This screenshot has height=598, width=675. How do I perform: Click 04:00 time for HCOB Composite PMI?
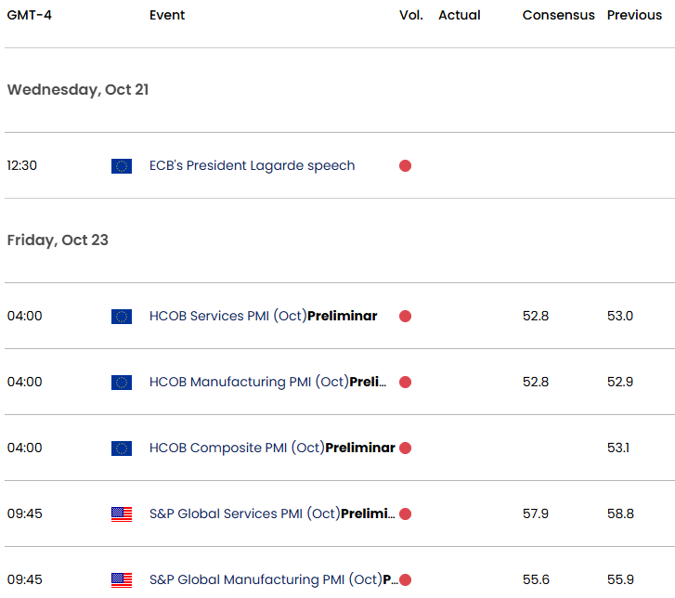(x=24, y=448)
